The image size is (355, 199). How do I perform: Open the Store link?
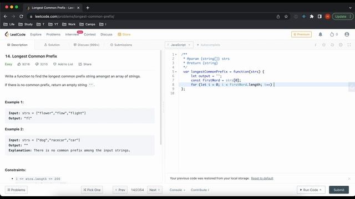124,34
